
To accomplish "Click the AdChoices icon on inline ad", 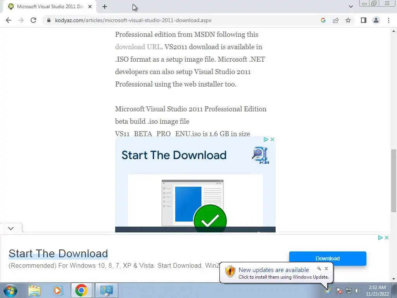I will [x=266, y=139].
